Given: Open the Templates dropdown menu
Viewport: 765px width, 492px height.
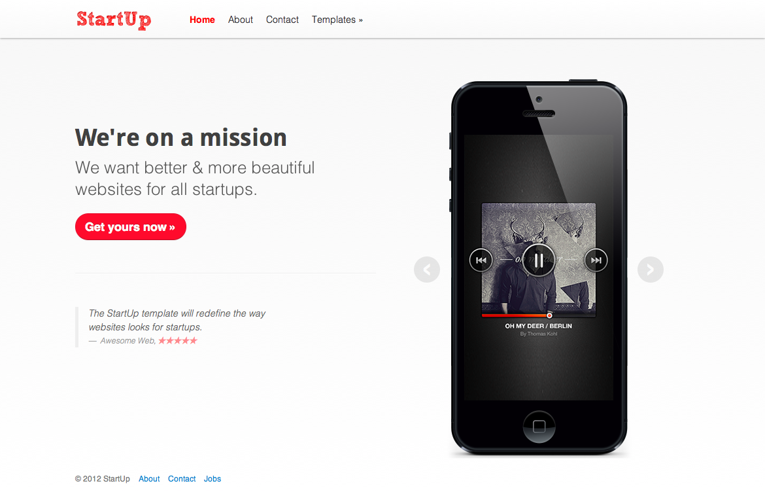Looking at the screenshot, I should (x=337, y=20).
